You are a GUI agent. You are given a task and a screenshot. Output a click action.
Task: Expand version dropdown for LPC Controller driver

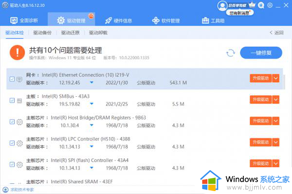tap(91, 146)
